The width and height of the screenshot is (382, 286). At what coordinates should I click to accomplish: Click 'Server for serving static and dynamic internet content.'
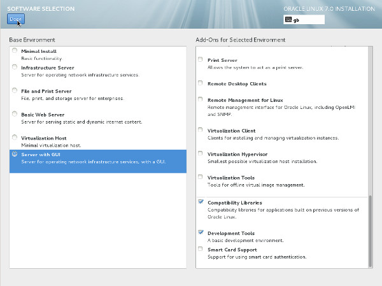pos(81,122)
